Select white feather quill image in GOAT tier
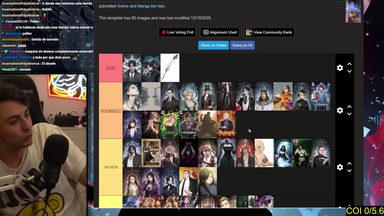The height and width of the screenshot is (216, 384). tap(170, 68)
